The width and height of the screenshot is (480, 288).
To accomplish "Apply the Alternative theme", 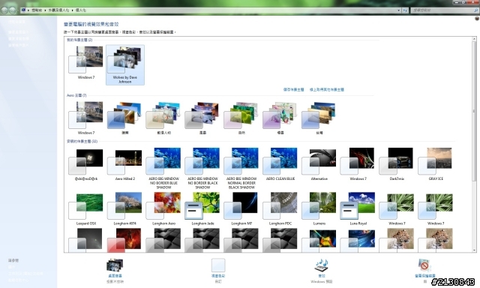I will pyautogui.click(x=319, y=164).
